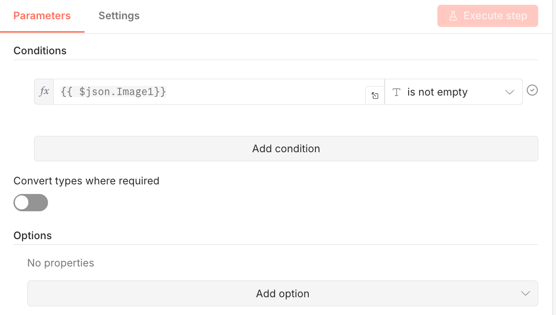Select the Parameters tab
This screenshot has height=315, width=556.
(42, 16)
